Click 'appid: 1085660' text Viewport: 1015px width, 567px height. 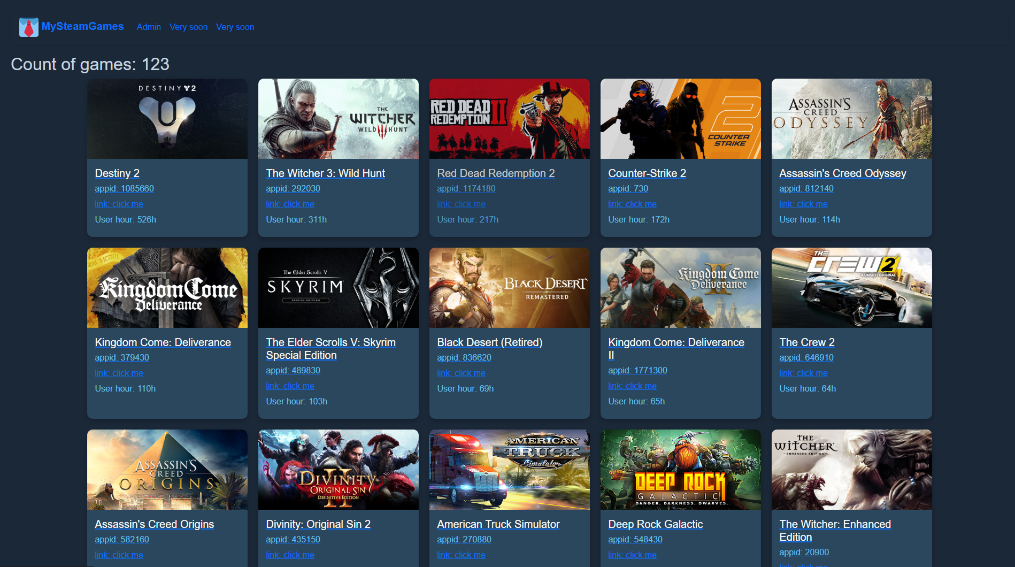click(x=124, y=189)
